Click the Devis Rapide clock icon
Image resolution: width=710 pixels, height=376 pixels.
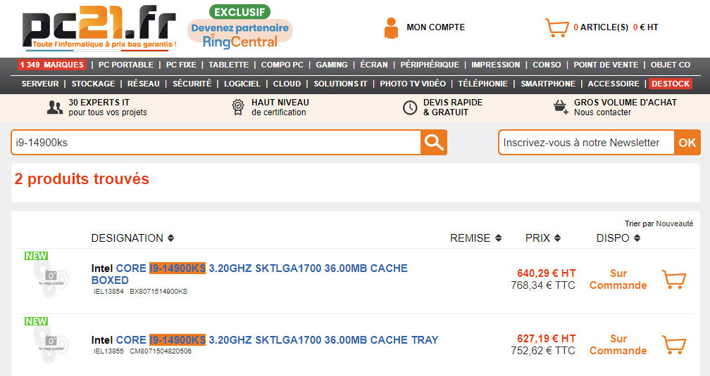(x=410, y=108)
